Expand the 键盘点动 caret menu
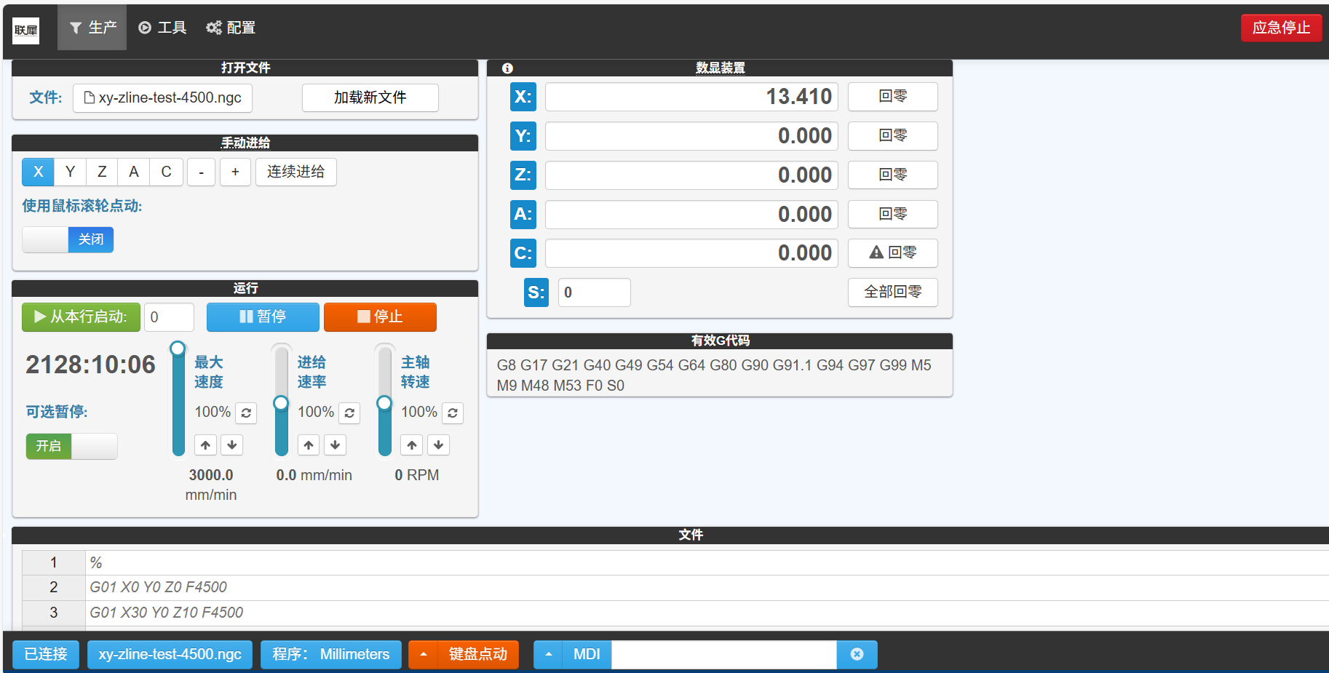1329x673 pixels. click(424, 654)
